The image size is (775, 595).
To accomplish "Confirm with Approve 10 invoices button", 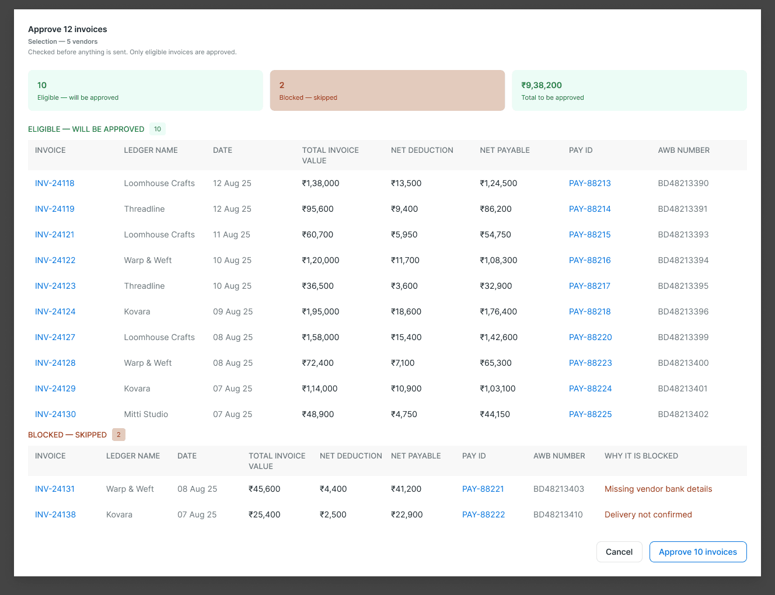I will pyautogui.click(x=698, y=552).
